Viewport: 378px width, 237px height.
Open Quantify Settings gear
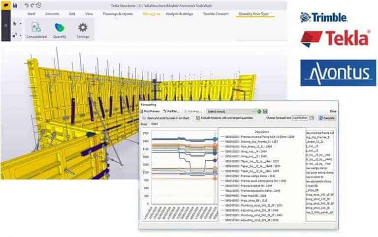(83, 30)
